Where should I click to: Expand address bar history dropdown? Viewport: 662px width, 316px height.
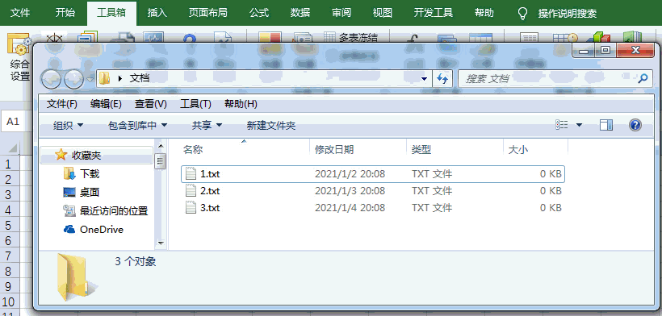point(425,79)
